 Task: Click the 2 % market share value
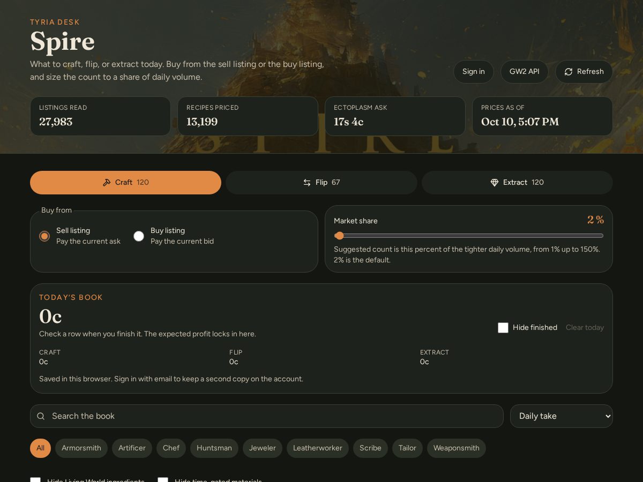point(595,220)
